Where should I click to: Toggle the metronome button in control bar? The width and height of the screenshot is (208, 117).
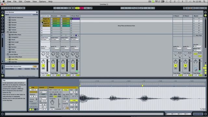(x=23, y=8)
